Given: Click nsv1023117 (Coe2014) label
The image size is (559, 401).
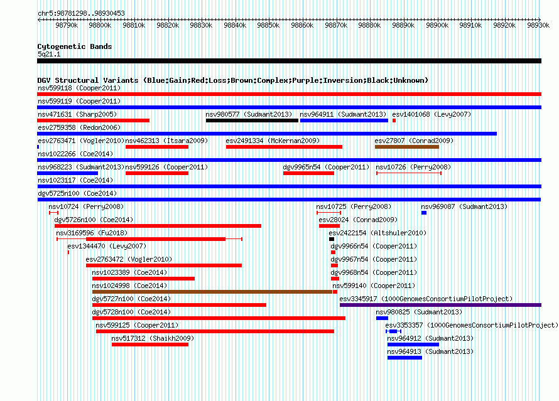Looking at the screenshot, I should click(x=75, y=180).
